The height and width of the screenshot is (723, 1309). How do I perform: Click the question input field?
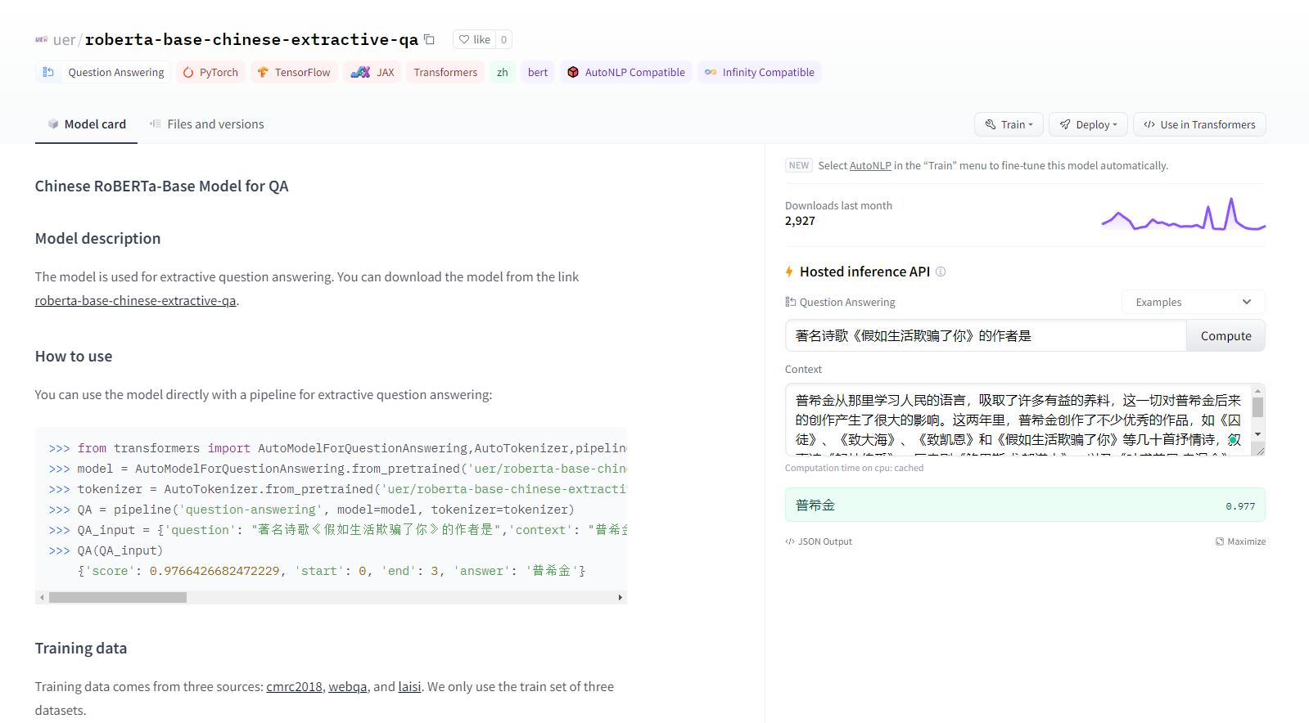pyautogui.click(x=986, y=335)
